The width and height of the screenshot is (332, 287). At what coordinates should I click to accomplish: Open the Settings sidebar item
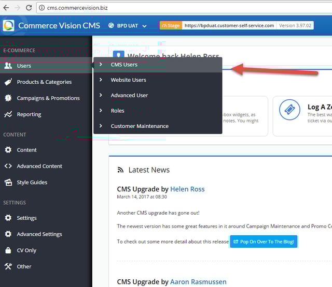[46, 218]
